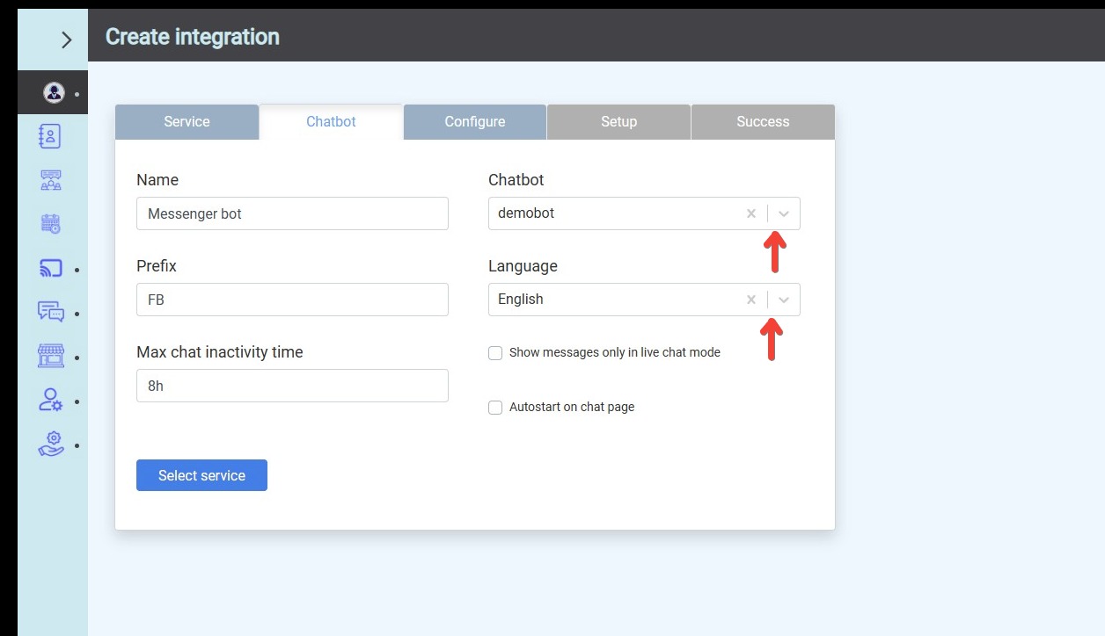The width and height of the screenshot is (1105, 636).
Task: Click the cast broadcast icon
Action: (51, 268)
